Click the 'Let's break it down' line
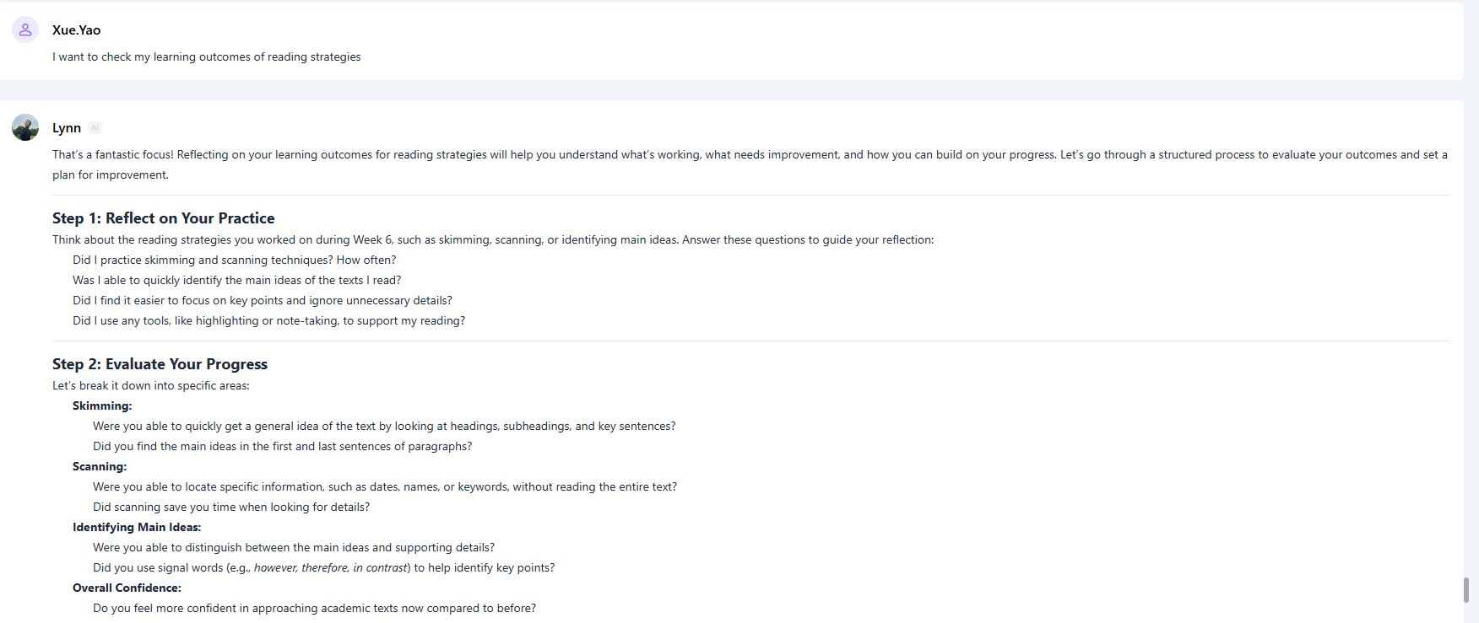1479x623 pixels. point(151,385)
